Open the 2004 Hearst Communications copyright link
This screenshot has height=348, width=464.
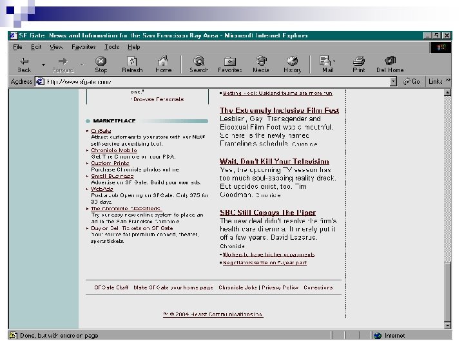pos(213,314)
